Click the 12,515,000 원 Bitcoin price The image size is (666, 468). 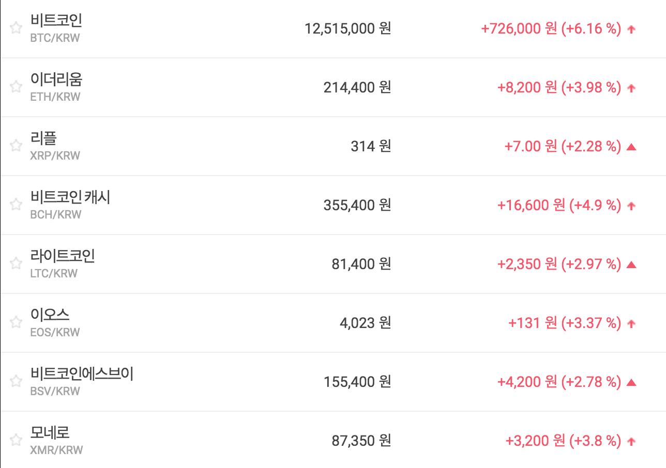[x=347, y=28]
